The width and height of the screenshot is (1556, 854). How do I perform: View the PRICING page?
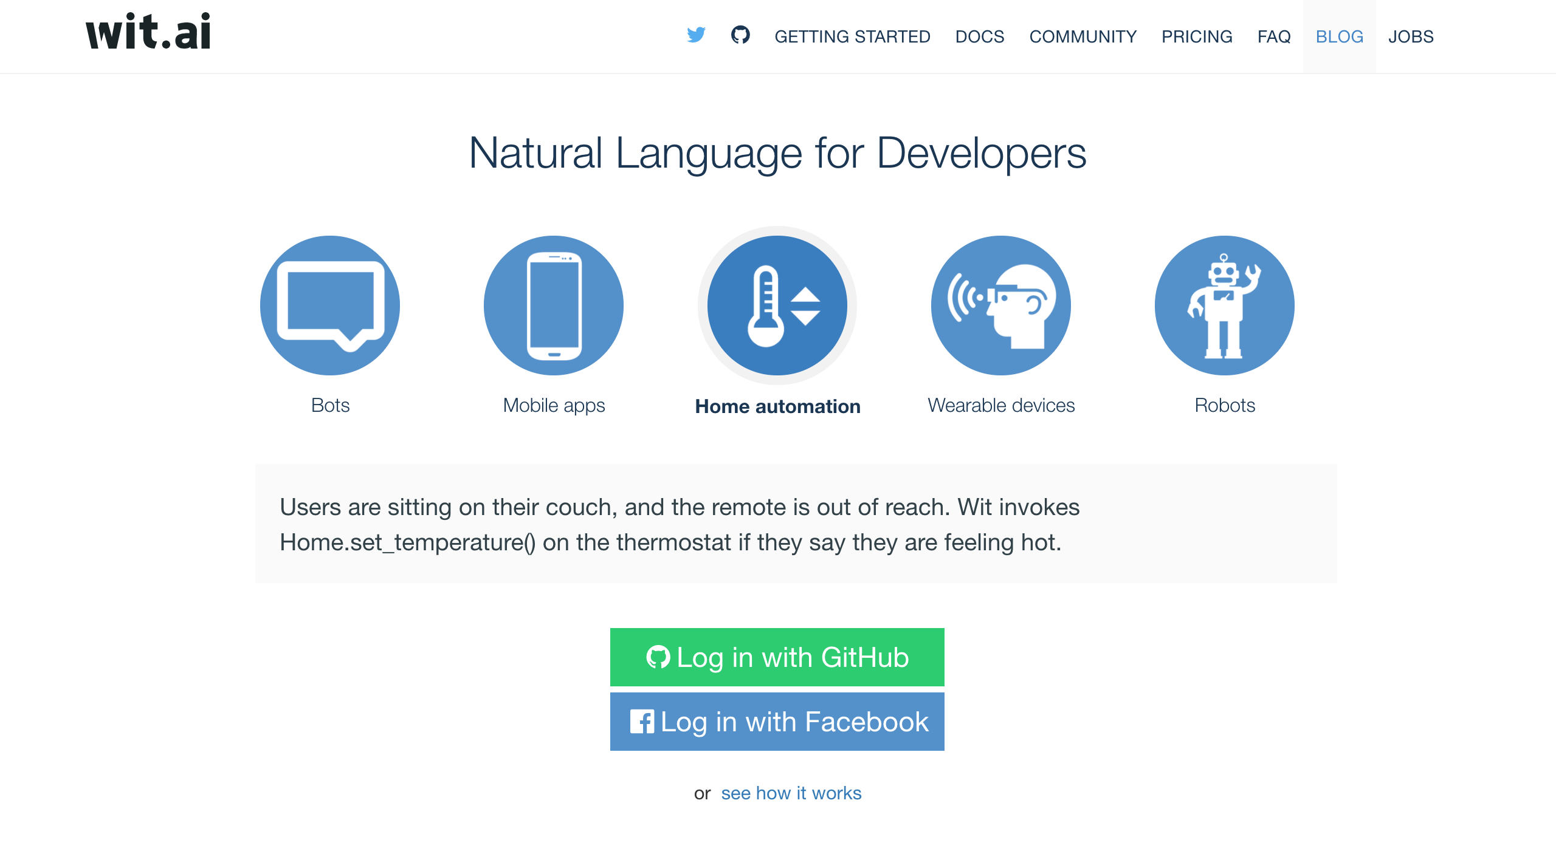click(1197, 36)
